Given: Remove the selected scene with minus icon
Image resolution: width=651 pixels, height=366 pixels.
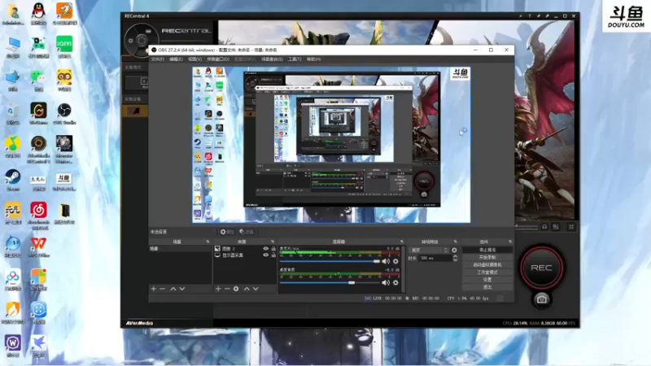Looking at the screenshot, I should [x=162, y=289].
